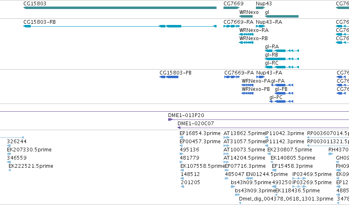Select the gl-PC protein label
This screenshot has height=205, width=349.
point(276,97)
